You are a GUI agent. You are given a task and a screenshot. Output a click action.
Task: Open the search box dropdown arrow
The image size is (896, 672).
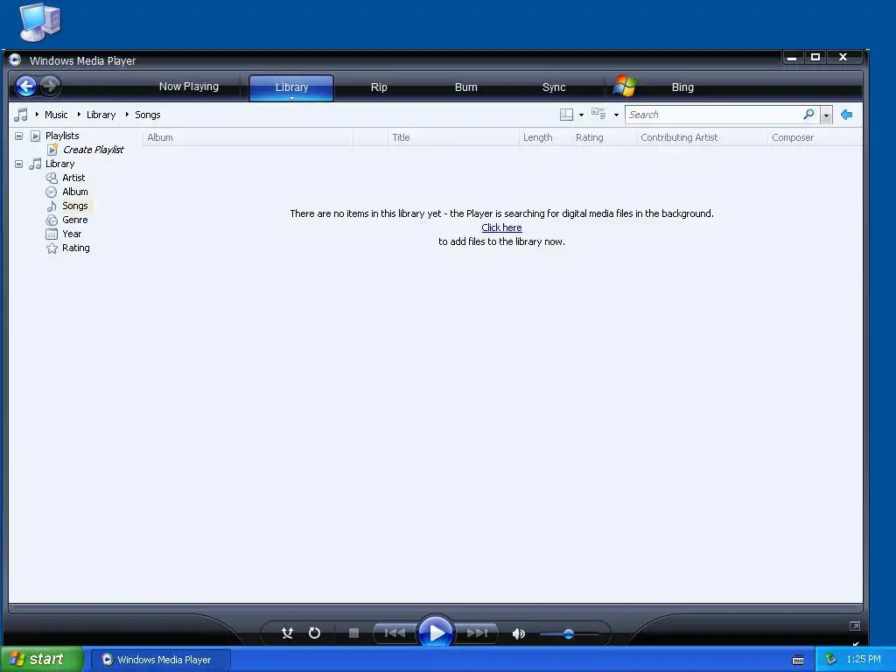(x=826, y=115)
